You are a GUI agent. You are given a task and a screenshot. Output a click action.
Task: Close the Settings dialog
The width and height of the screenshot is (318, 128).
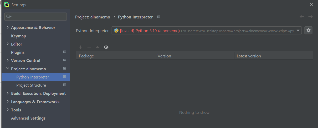point(311,4)
